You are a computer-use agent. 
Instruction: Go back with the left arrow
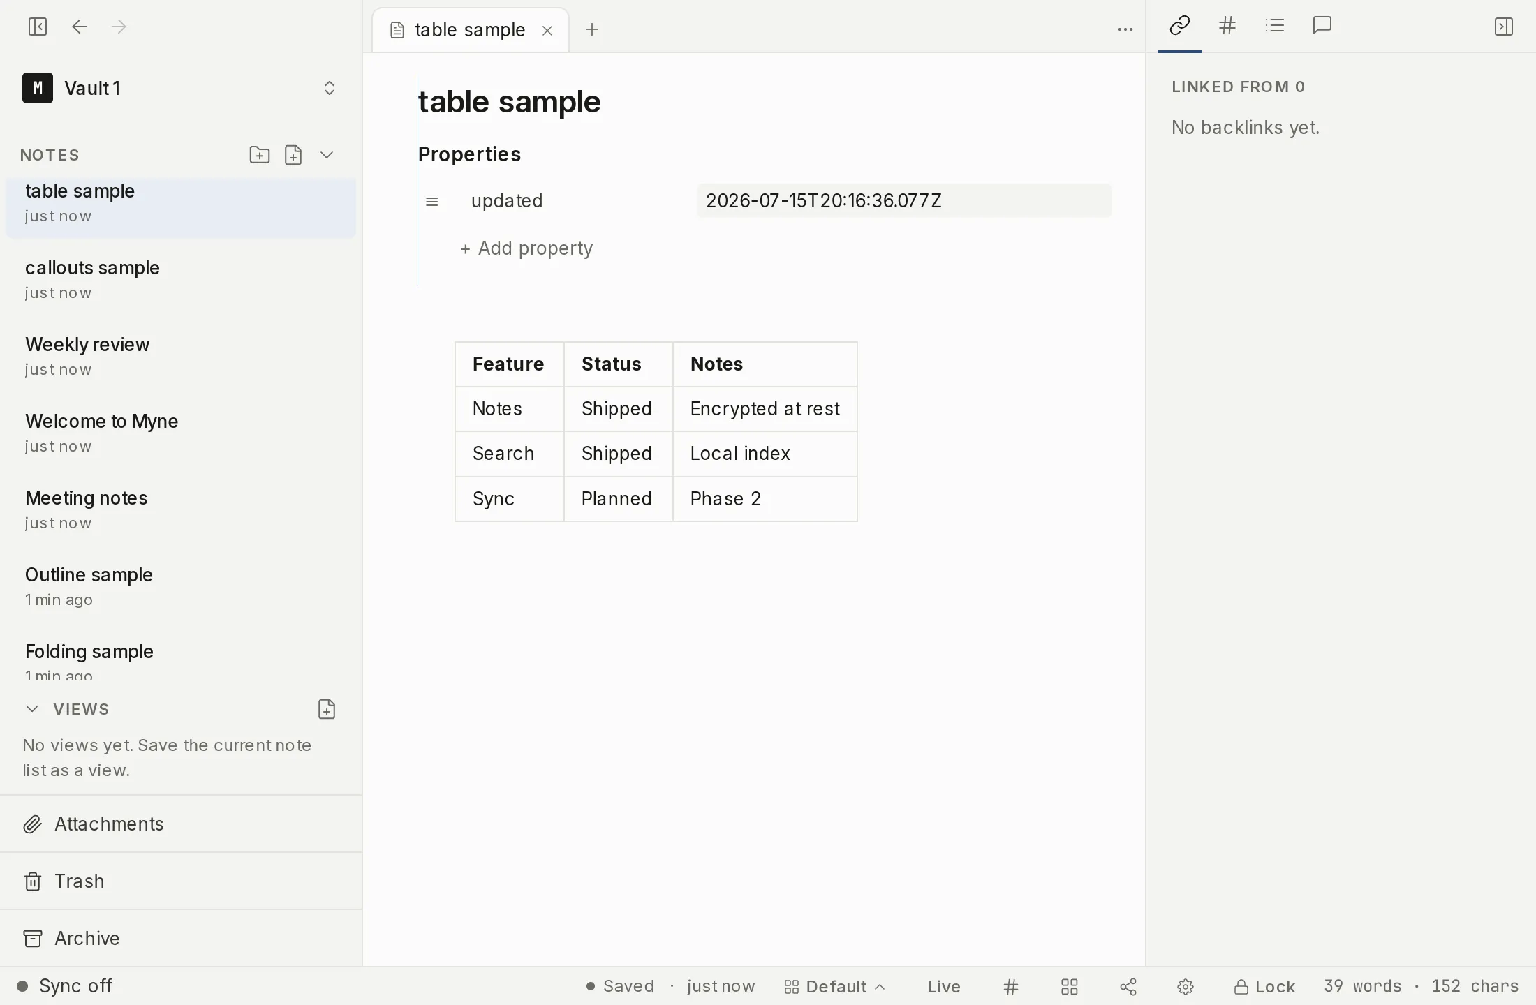click(x=80, y=27)
